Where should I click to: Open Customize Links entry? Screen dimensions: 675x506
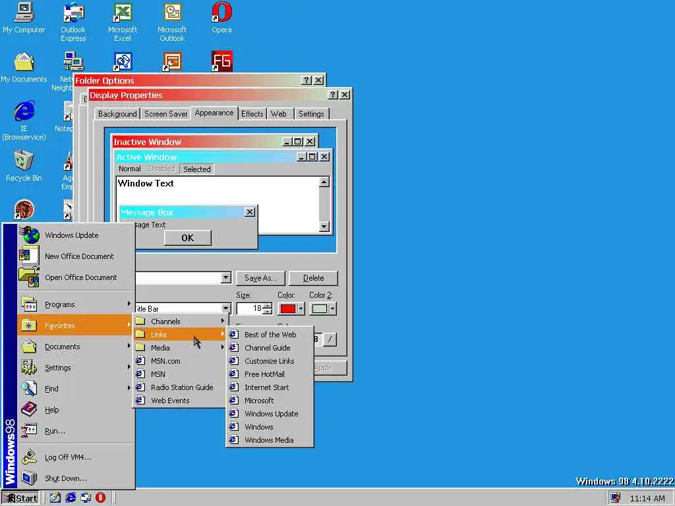(270, 361)
